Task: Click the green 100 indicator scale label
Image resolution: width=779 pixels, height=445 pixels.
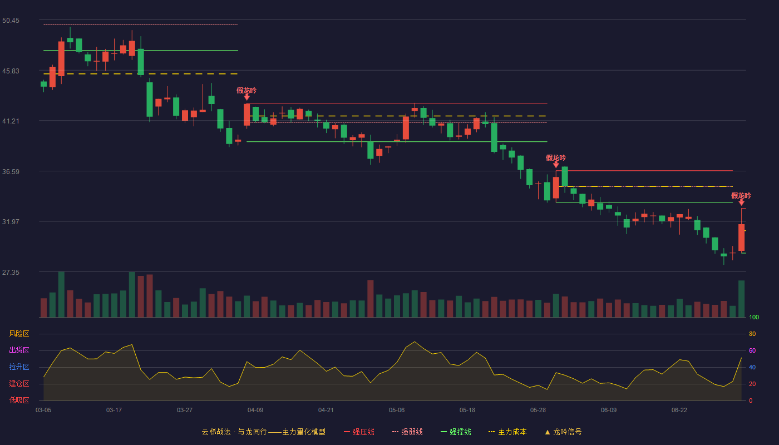Action: tap(754, 318)
